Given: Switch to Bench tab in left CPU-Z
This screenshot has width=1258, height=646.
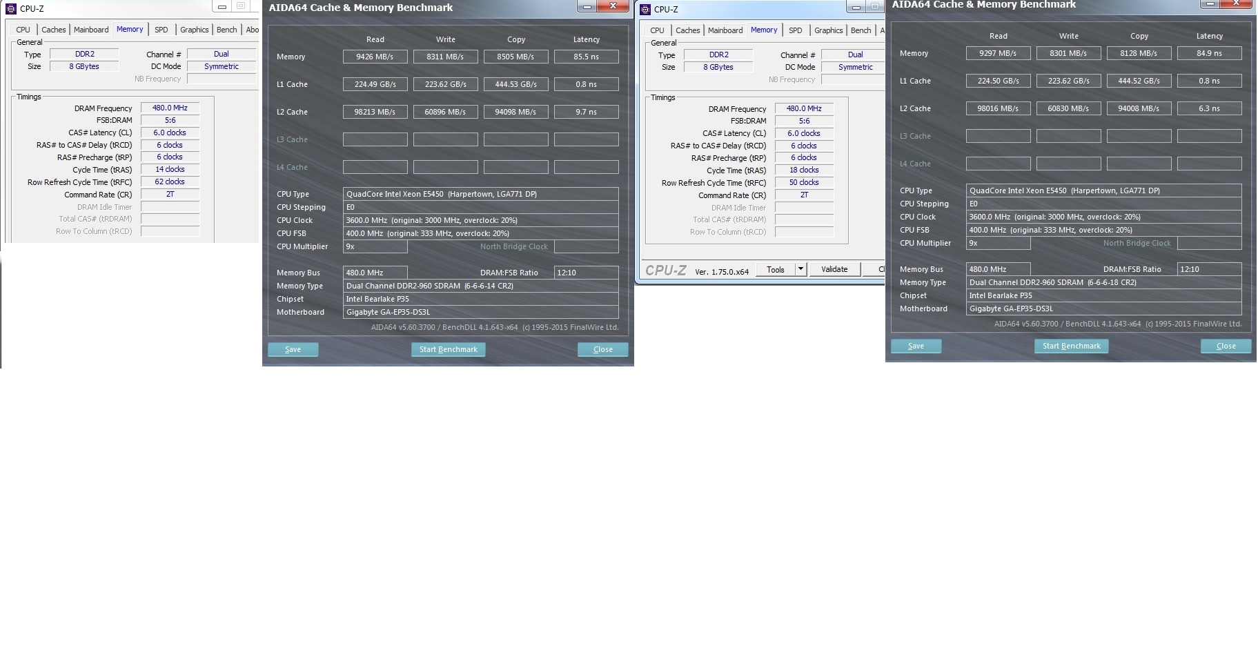Looking at the screenshot, I should 226,30.
